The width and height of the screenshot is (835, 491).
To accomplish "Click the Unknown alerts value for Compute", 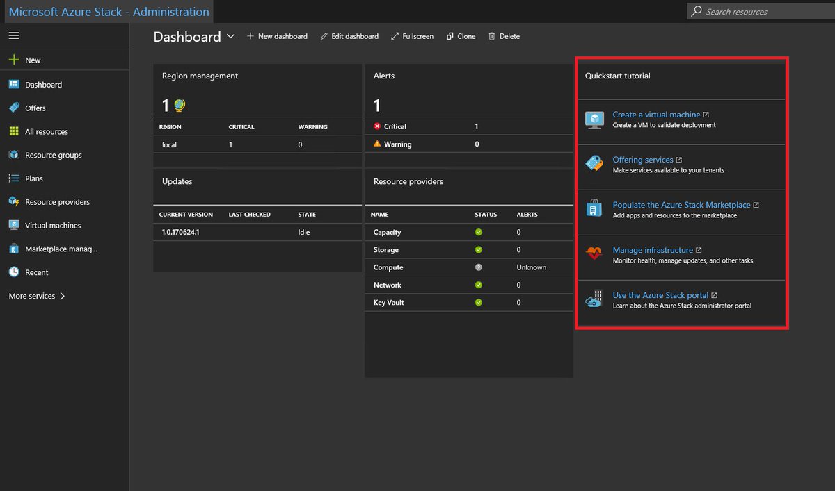I will (531, 267).
